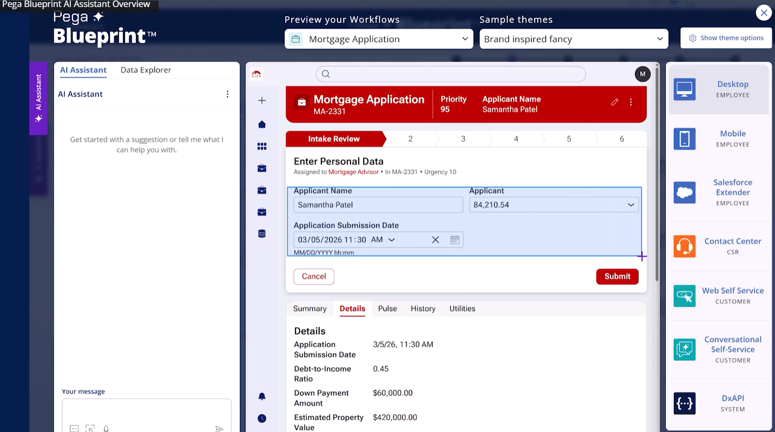Open the M user avatar

point(642,74)
